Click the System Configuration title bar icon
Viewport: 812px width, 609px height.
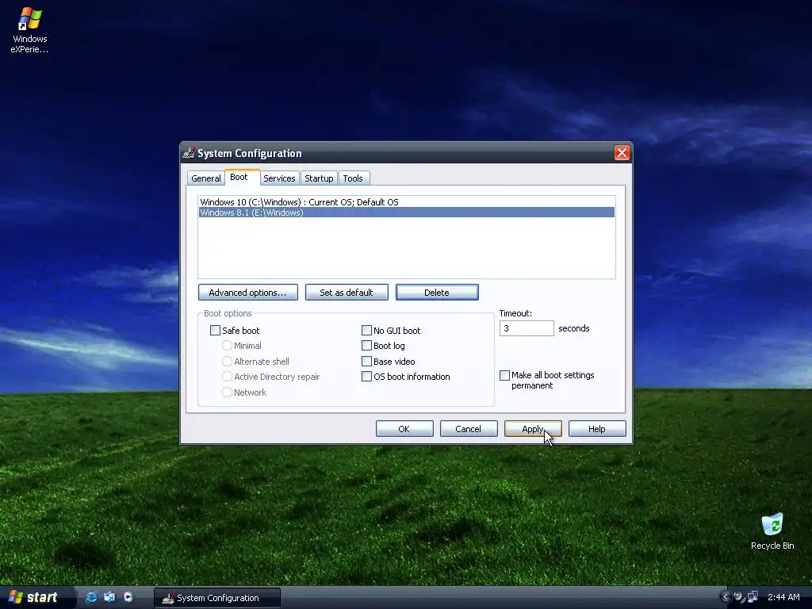pos(189,153)
